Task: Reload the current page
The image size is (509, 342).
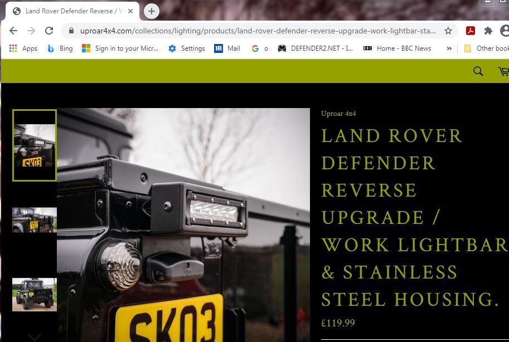Action: (x=49, y=31)
